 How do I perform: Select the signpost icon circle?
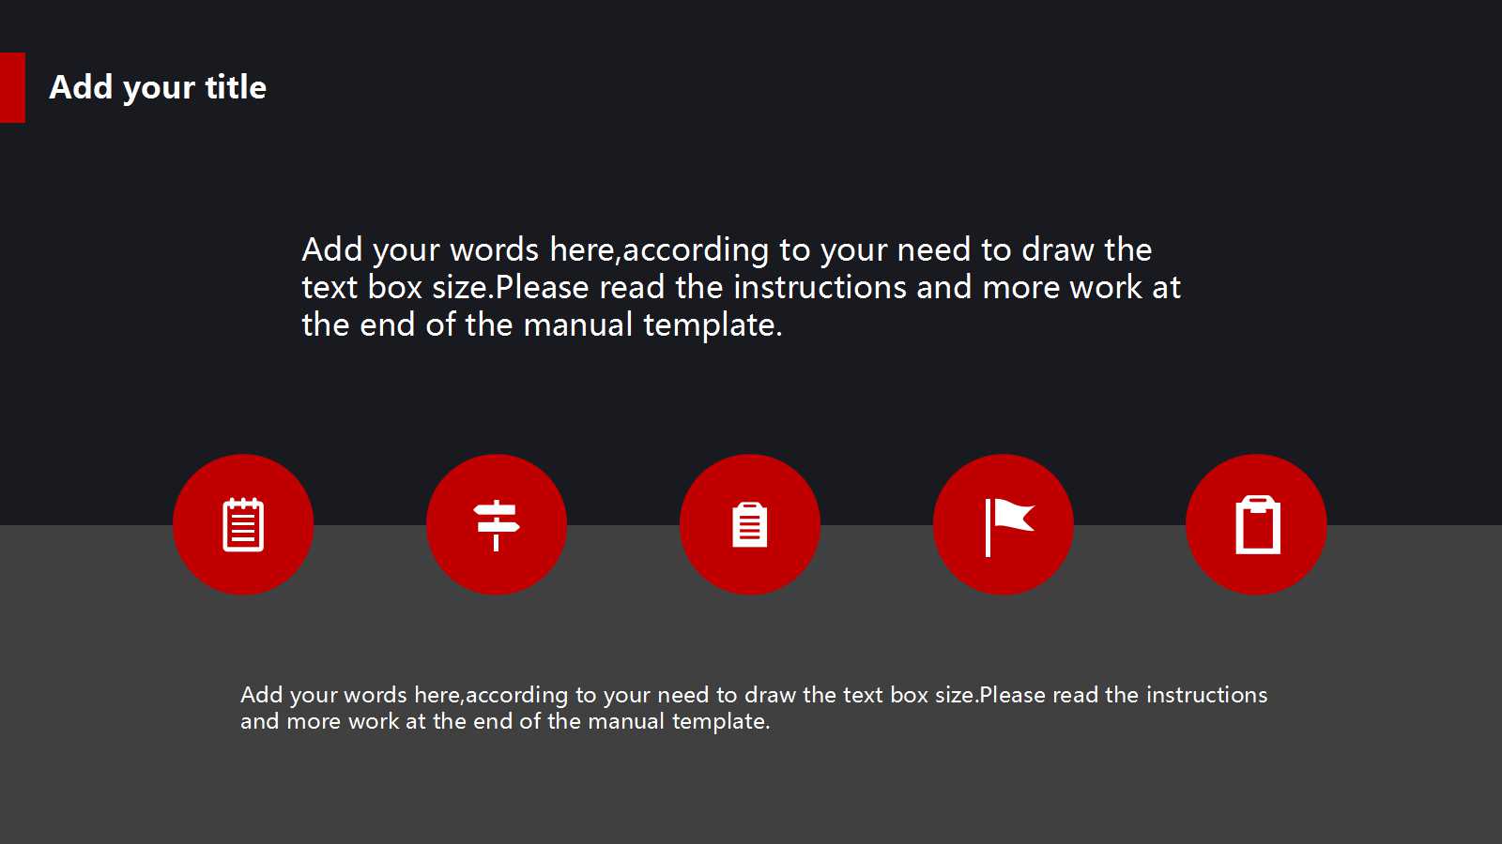coord(497,524)
